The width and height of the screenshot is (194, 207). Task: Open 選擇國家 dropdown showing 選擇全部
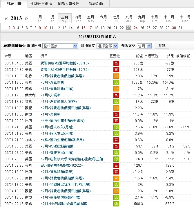pyautogui.click(x=107, y=46)
